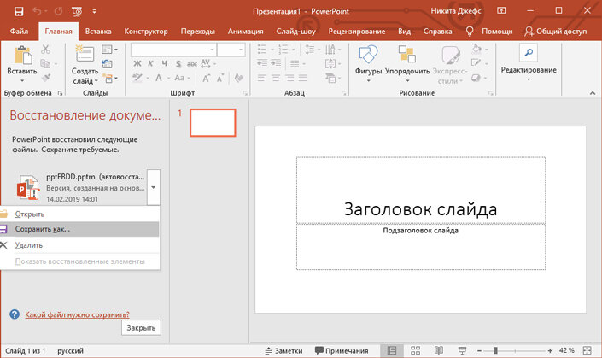Viewport: 602px width, 358px height.
Task: Click the Вставить paste clipboard icon
Action: [22, 56]
